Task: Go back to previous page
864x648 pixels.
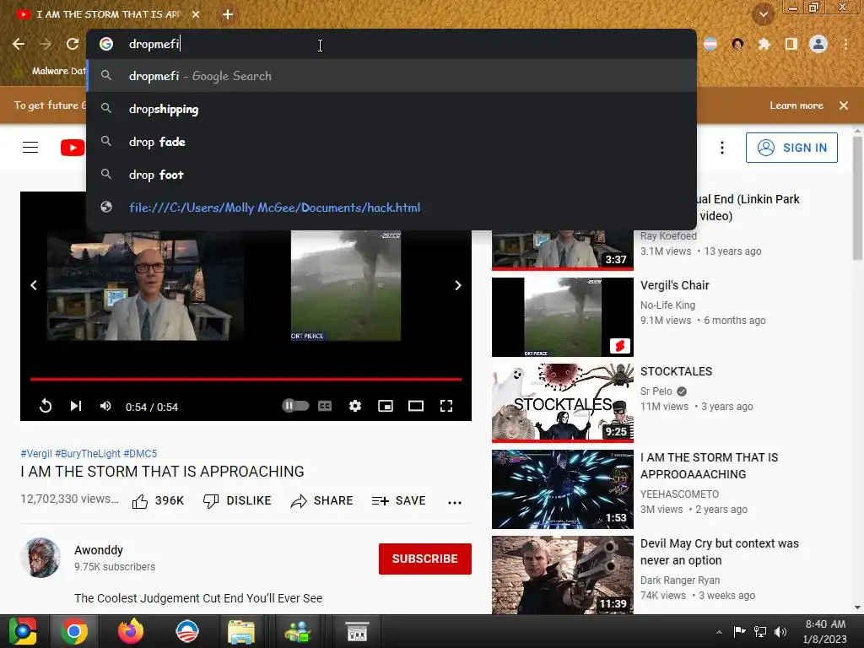Action: coord(19,44)
